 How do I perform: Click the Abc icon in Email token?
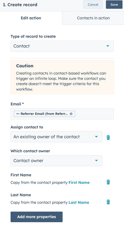(x=18, y=114)
